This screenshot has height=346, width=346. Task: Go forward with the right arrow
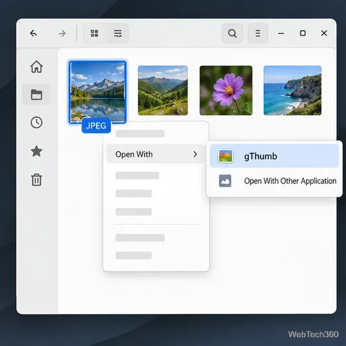click(x=62, y=33)
